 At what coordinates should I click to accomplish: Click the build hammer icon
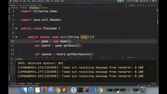126,5
